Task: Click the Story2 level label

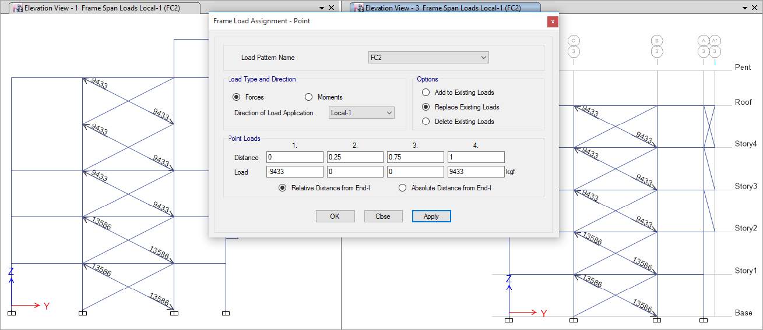Action: pyautogui.click(x=746, y=228)
